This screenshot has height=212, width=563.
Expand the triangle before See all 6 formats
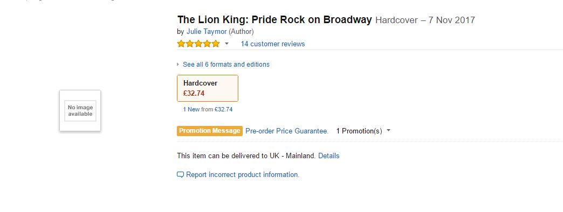(178, 65)
